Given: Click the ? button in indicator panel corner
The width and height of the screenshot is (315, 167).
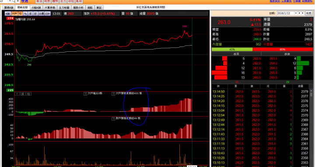Looking at the screenshot, I should [x=17, y=94].
